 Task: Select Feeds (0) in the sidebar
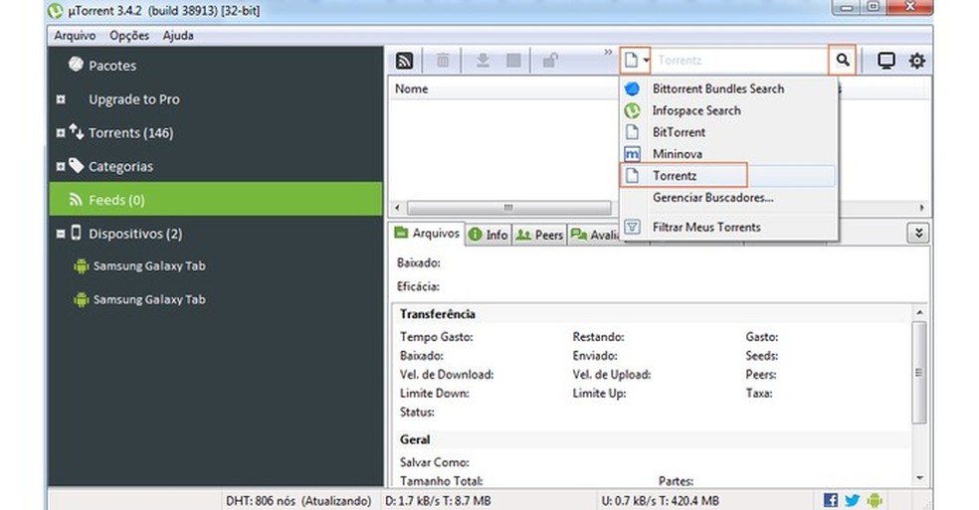[216, 200]
